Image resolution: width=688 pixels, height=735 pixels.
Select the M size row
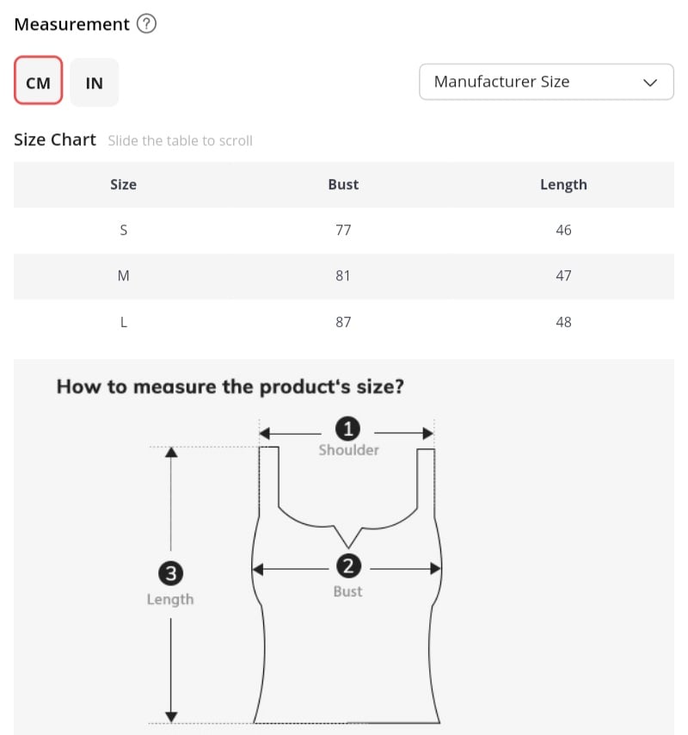pos(124,276)
